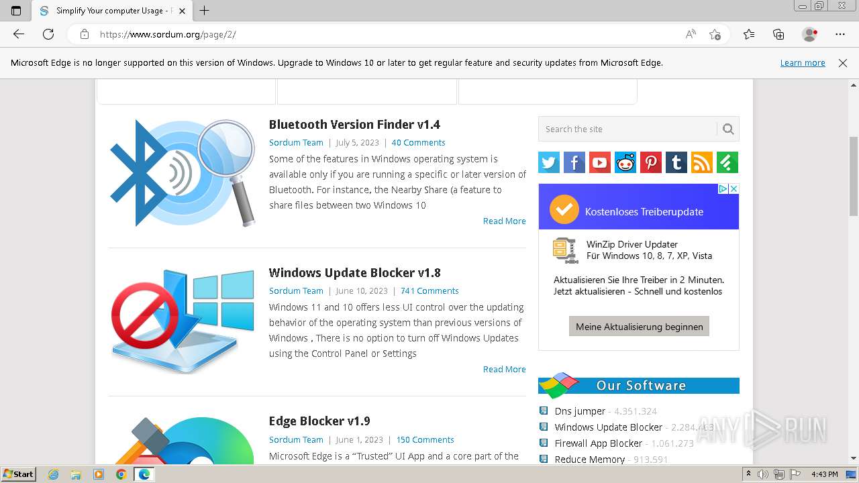Open the Edge Blocker v1.9 title
The width and height of the screenshot is (859, 483).
[x=319, y=421]
